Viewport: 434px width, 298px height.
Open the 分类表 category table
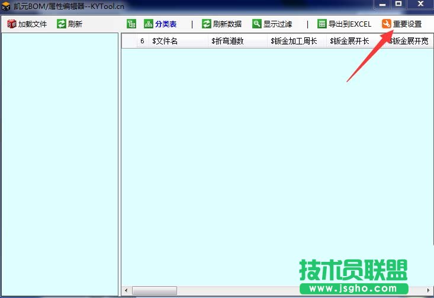tap(160, 24)
